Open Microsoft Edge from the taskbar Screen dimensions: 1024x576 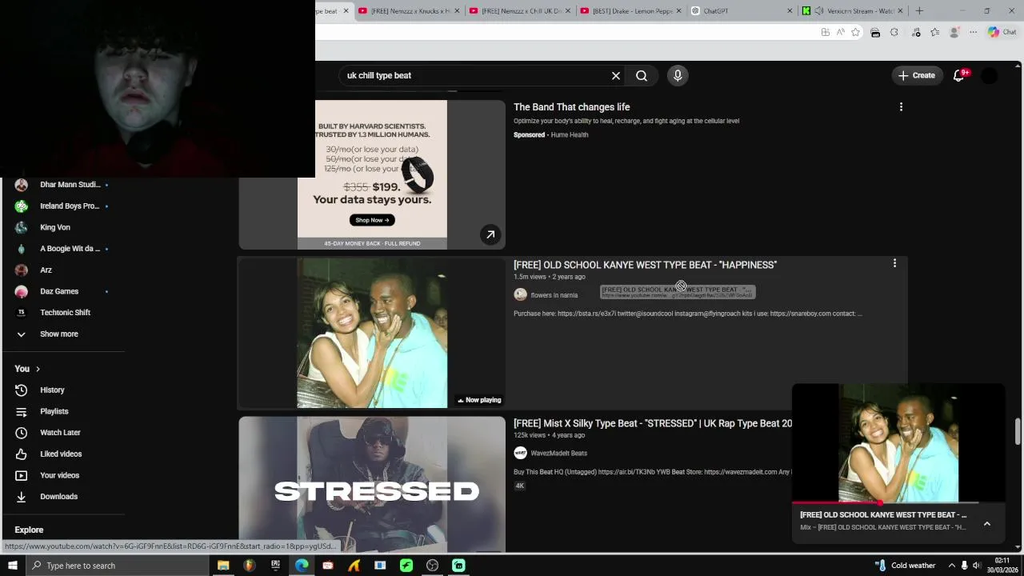(x=302, y=566)
